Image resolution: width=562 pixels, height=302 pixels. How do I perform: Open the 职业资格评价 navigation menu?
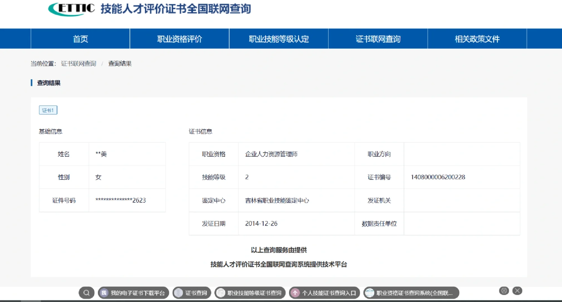pos(179,39)
